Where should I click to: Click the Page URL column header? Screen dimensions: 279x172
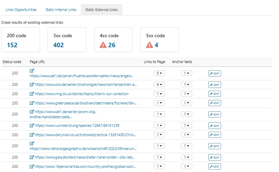coord(37,62)
